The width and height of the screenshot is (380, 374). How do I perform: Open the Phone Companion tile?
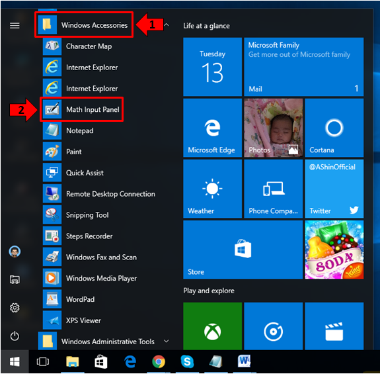tap(274, 189)
